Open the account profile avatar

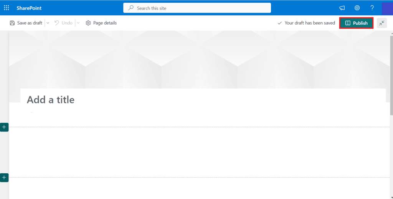[x=387, y=8]
